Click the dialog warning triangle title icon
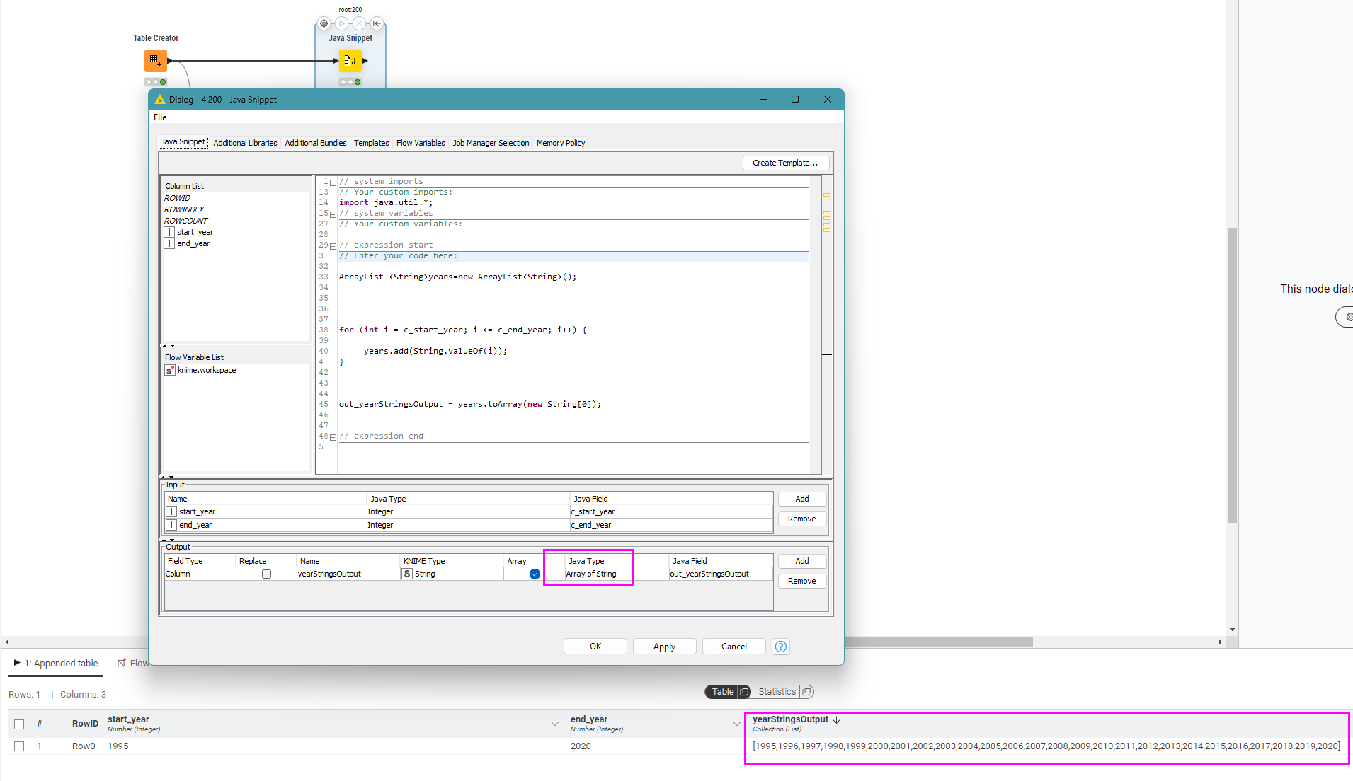The image size is (1353, 781). click(x=160, y=100)
